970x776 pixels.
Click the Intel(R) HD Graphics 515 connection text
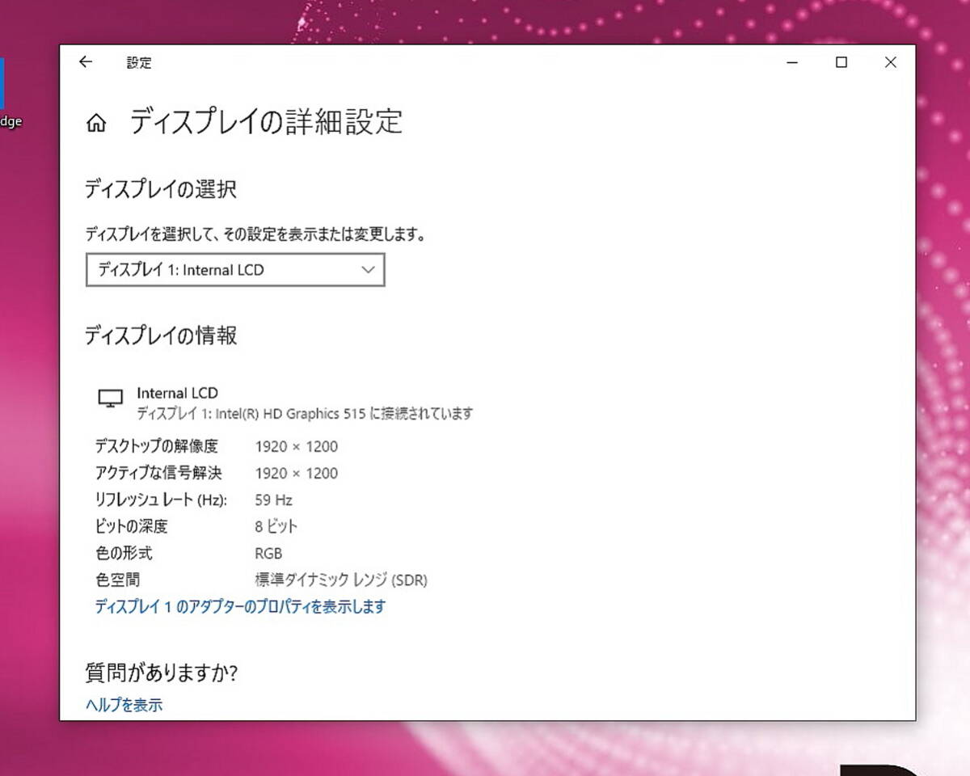pyautogui.click(x=305, y=414)
